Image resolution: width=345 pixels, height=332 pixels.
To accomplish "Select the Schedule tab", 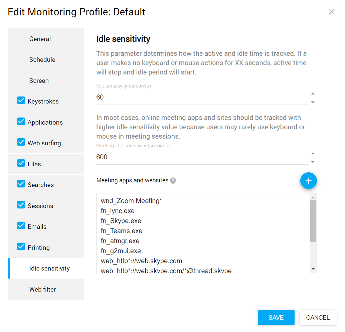I will point(42,60).
